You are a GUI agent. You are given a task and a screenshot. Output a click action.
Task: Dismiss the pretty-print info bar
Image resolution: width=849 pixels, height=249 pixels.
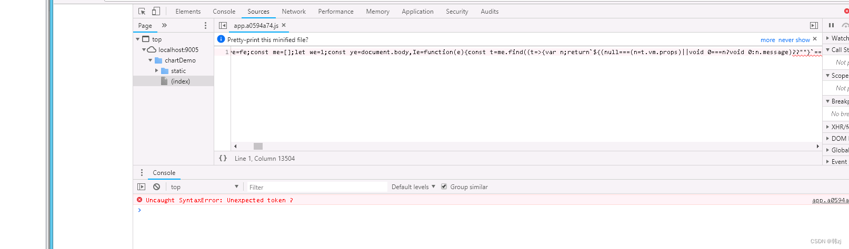pyautogui.click(x=815, y=39)
